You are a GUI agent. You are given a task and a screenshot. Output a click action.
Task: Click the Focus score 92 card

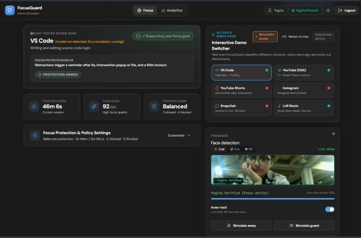tap(112, 106)
